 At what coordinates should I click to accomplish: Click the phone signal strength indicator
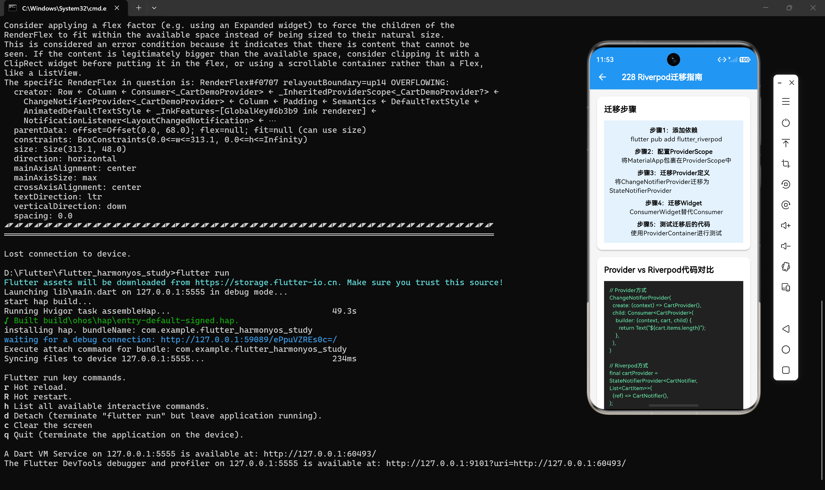coord(733,60)
